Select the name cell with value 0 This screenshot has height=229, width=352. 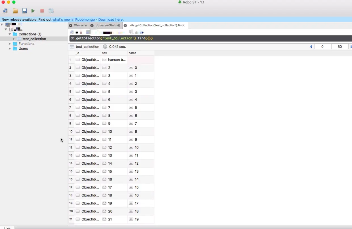coord(141,68)
